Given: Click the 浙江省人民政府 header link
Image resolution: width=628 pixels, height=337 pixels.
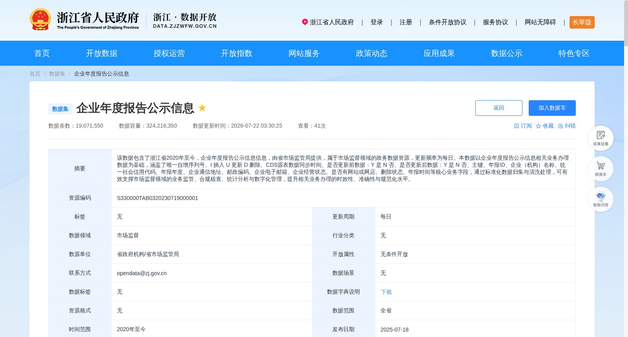Looking at the screenshot, I should pos(332,22).
